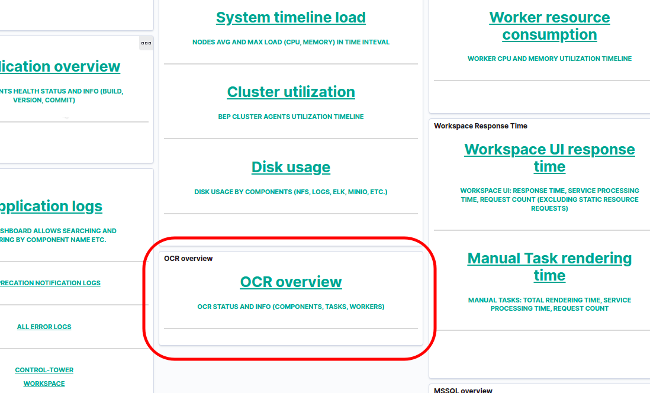650x393 pixels.
Task: Click the 'OCR overview' panel title
Action: 188,258
